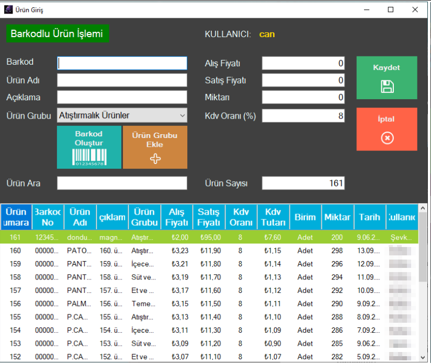Click the Tarih column header
This screenshot has height=364, width=431.
tap(369, 217)
